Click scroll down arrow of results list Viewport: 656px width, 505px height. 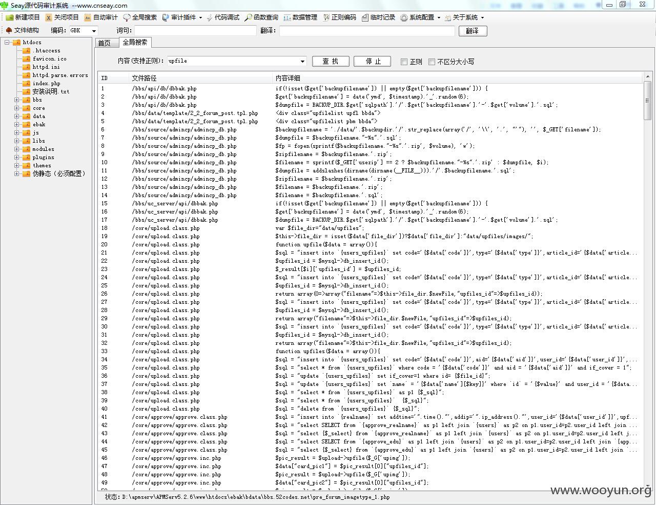click(x=647, y=485)
